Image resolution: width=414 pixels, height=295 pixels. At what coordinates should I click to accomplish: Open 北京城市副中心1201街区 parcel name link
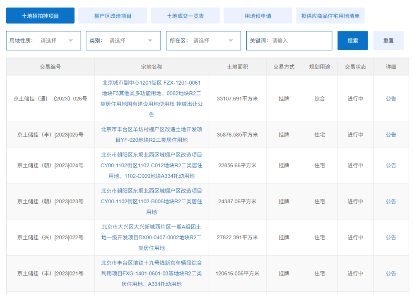(152, 99)
